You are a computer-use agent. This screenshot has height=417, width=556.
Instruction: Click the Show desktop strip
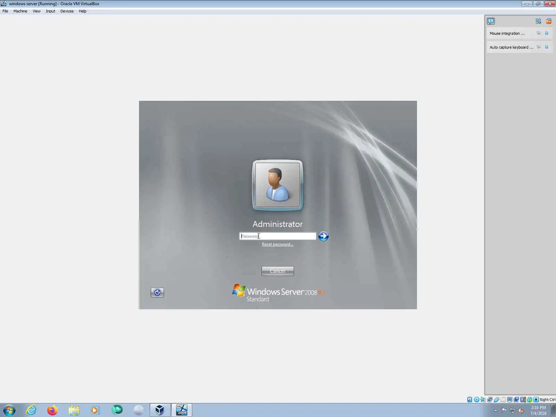(553, 410)
